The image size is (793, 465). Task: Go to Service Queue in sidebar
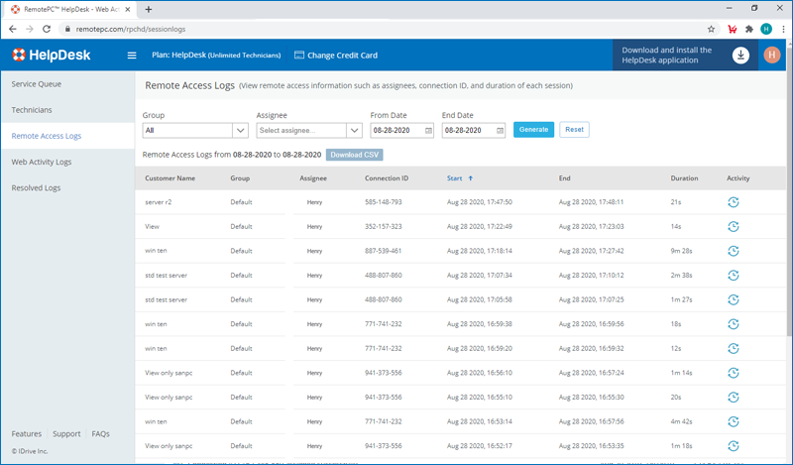click(38, 84)
